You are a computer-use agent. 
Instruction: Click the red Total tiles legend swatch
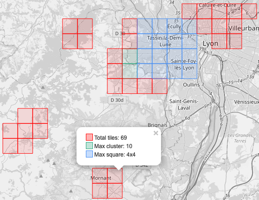coord(89,137)
